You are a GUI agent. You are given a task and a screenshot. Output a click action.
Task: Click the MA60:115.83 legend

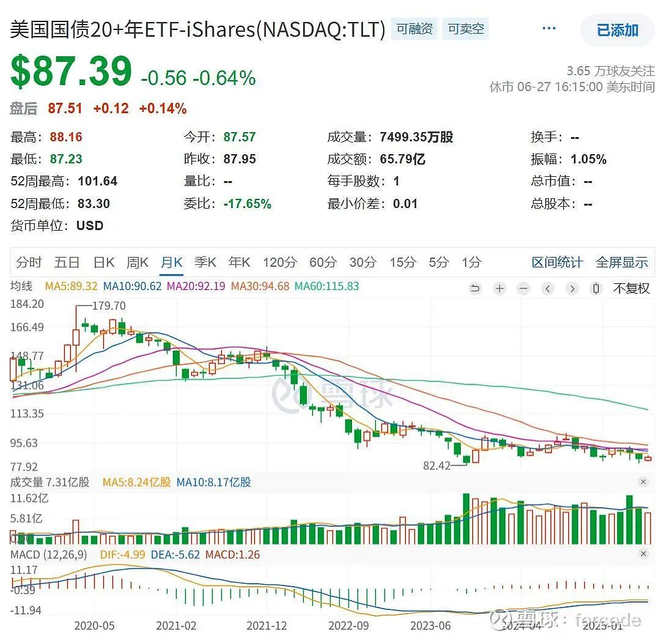pos(326,286)
